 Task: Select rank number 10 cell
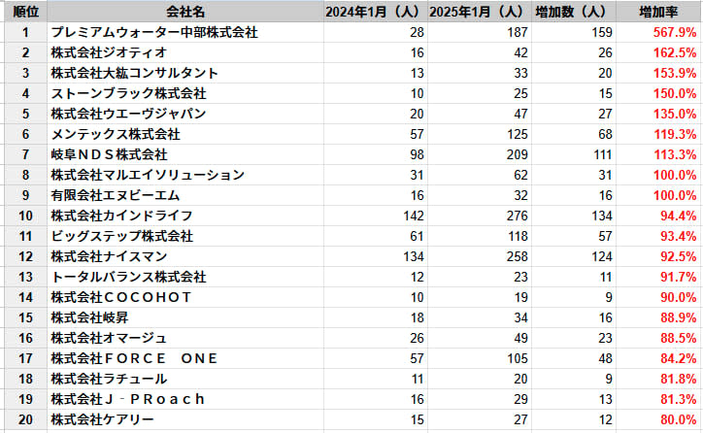click(26, 216)
